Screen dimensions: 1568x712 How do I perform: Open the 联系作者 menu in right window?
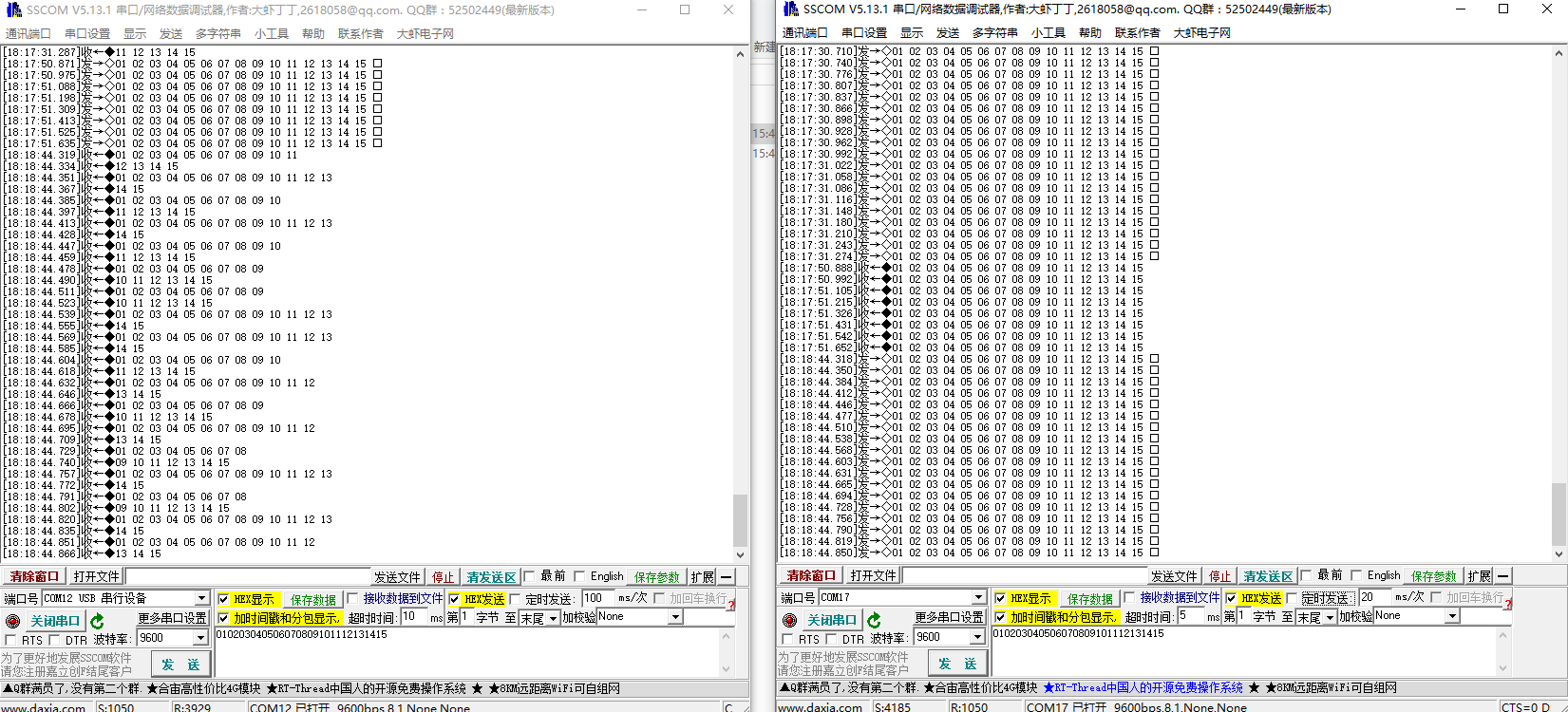pos(1138,33)
